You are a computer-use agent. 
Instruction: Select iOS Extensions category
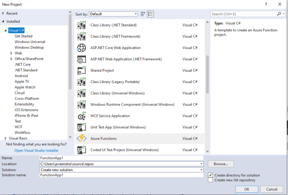coord(27,110)
